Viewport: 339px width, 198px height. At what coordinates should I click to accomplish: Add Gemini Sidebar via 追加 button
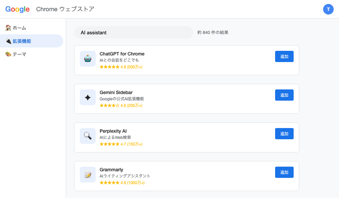[x=284, y=95]
